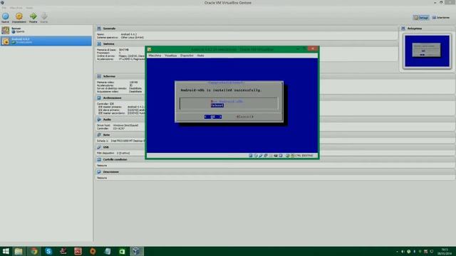The image size is (456, 256).
Task: Click the Scarta toolbar icon
Action: [44, 18]
